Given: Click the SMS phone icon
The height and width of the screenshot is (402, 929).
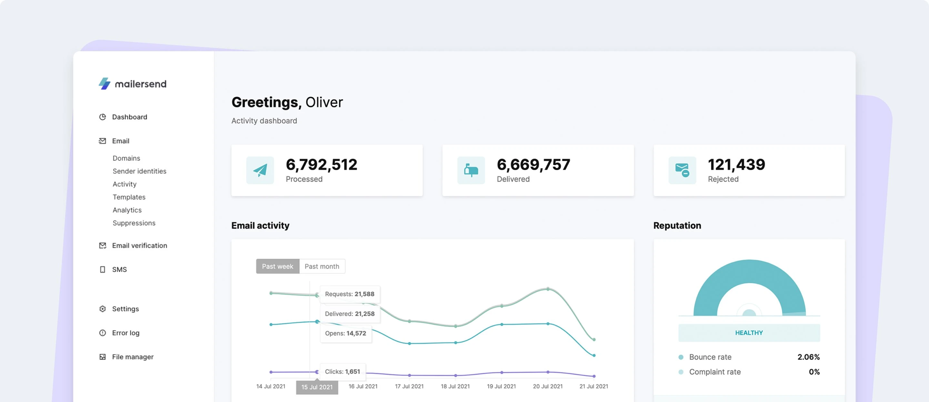Looking at the screenshot, I should 103,269.
